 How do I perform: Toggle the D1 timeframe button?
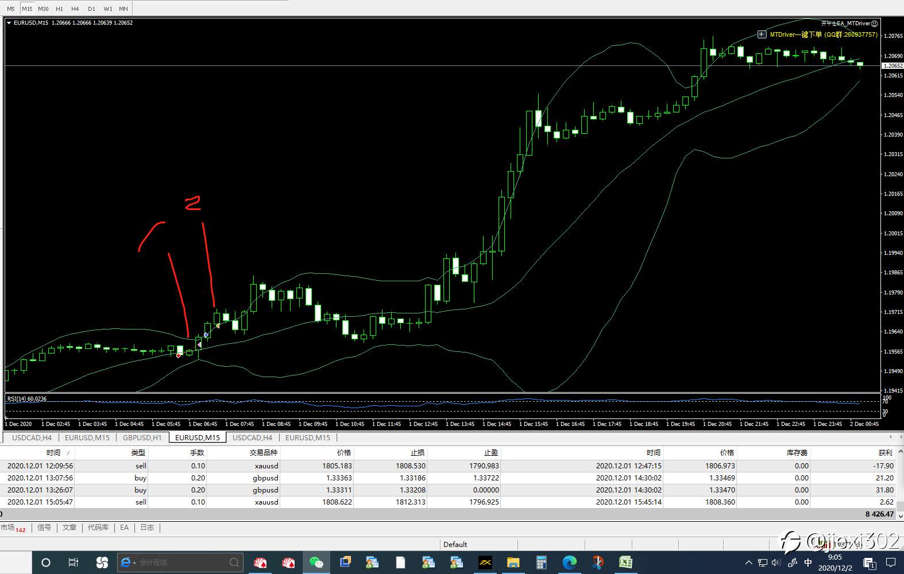[91, 9]
